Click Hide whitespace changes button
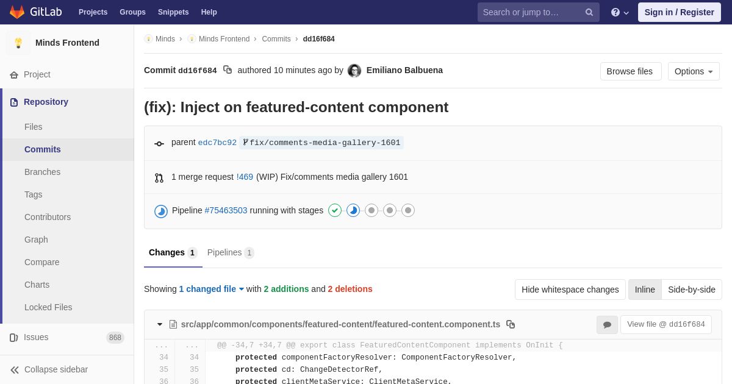The width and height of the screenshot is (732, 384). coord(570,290)
